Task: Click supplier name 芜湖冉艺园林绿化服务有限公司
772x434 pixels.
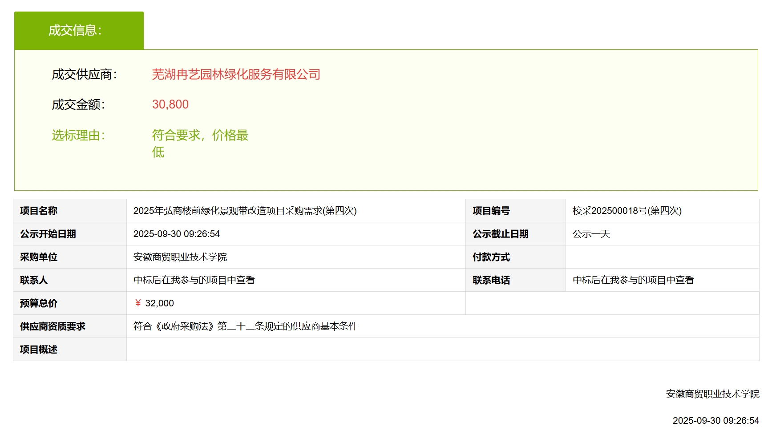Action: [236, 74]
